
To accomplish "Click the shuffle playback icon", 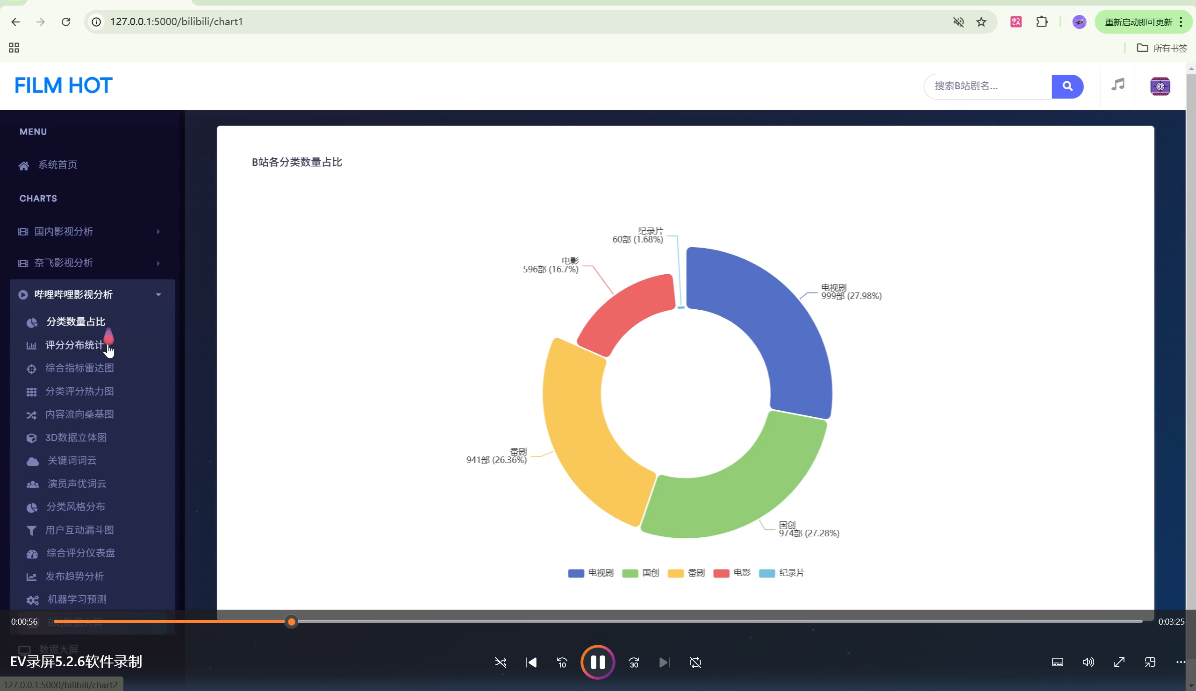I will coord(500,662).
